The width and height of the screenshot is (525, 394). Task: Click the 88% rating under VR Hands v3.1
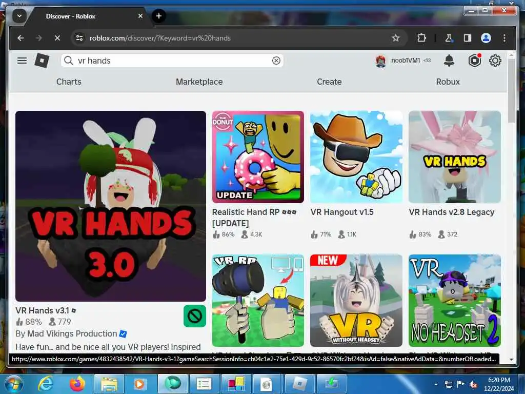[33, 322]
